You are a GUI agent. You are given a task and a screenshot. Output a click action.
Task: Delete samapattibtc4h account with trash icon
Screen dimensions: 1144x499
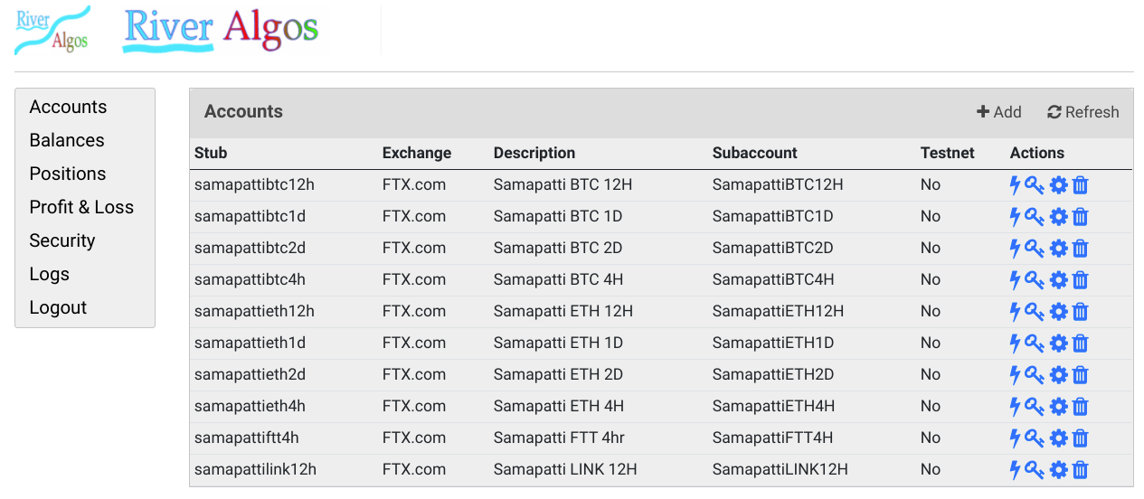pos(1080,280)
